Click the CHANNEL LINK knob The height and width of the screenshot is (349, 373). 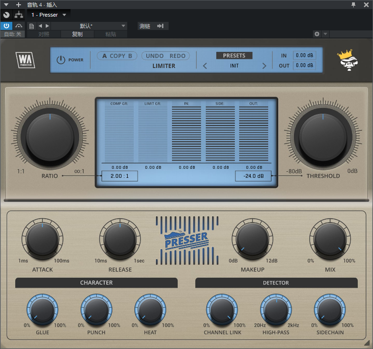pyautogui.click(x=222, y=310)
